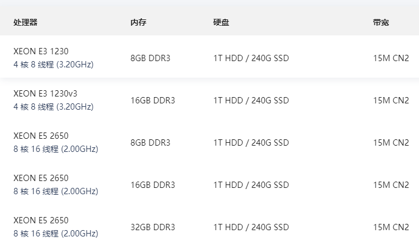Click the XEON E5 2650 with 32GB memory
Screen dimensions: 419x249
(x=41, y=220)
